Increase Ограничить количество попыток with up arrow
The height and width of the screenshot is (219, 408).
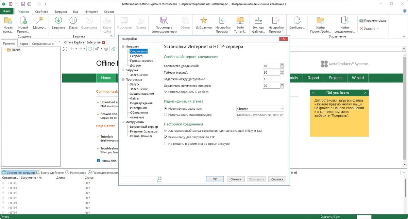click(x=282, y=84)
